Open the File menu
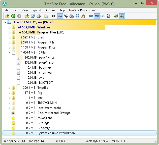 pyautogui.click(x=6, y=10)
